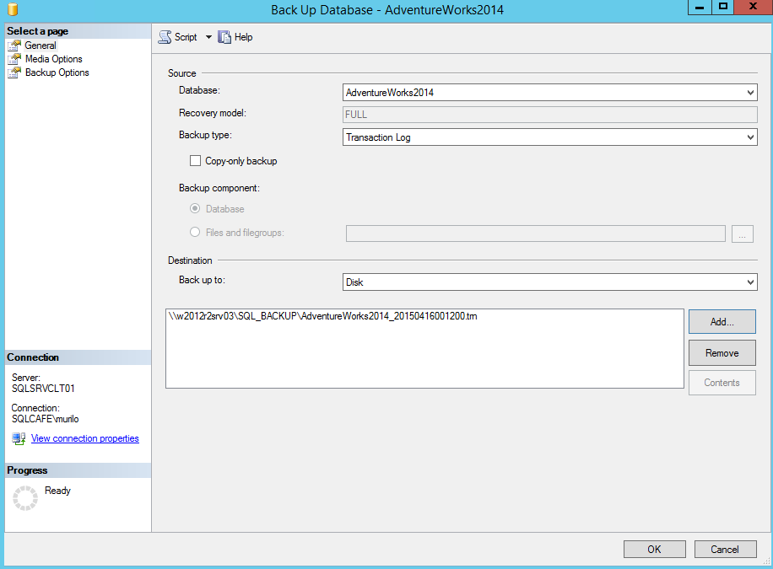Select the AdventureWorks2014 backup file path entry
Viewport: 773px width, 569px height.
(x=323, y=316)
